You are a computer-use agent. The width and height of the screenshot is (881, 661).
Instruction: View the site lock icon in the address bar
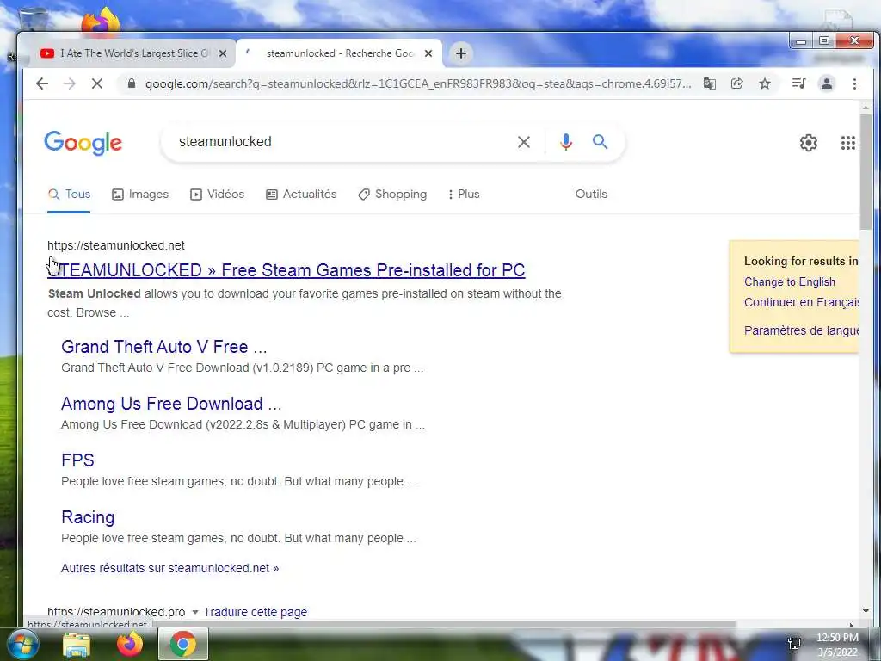point(132,83)
